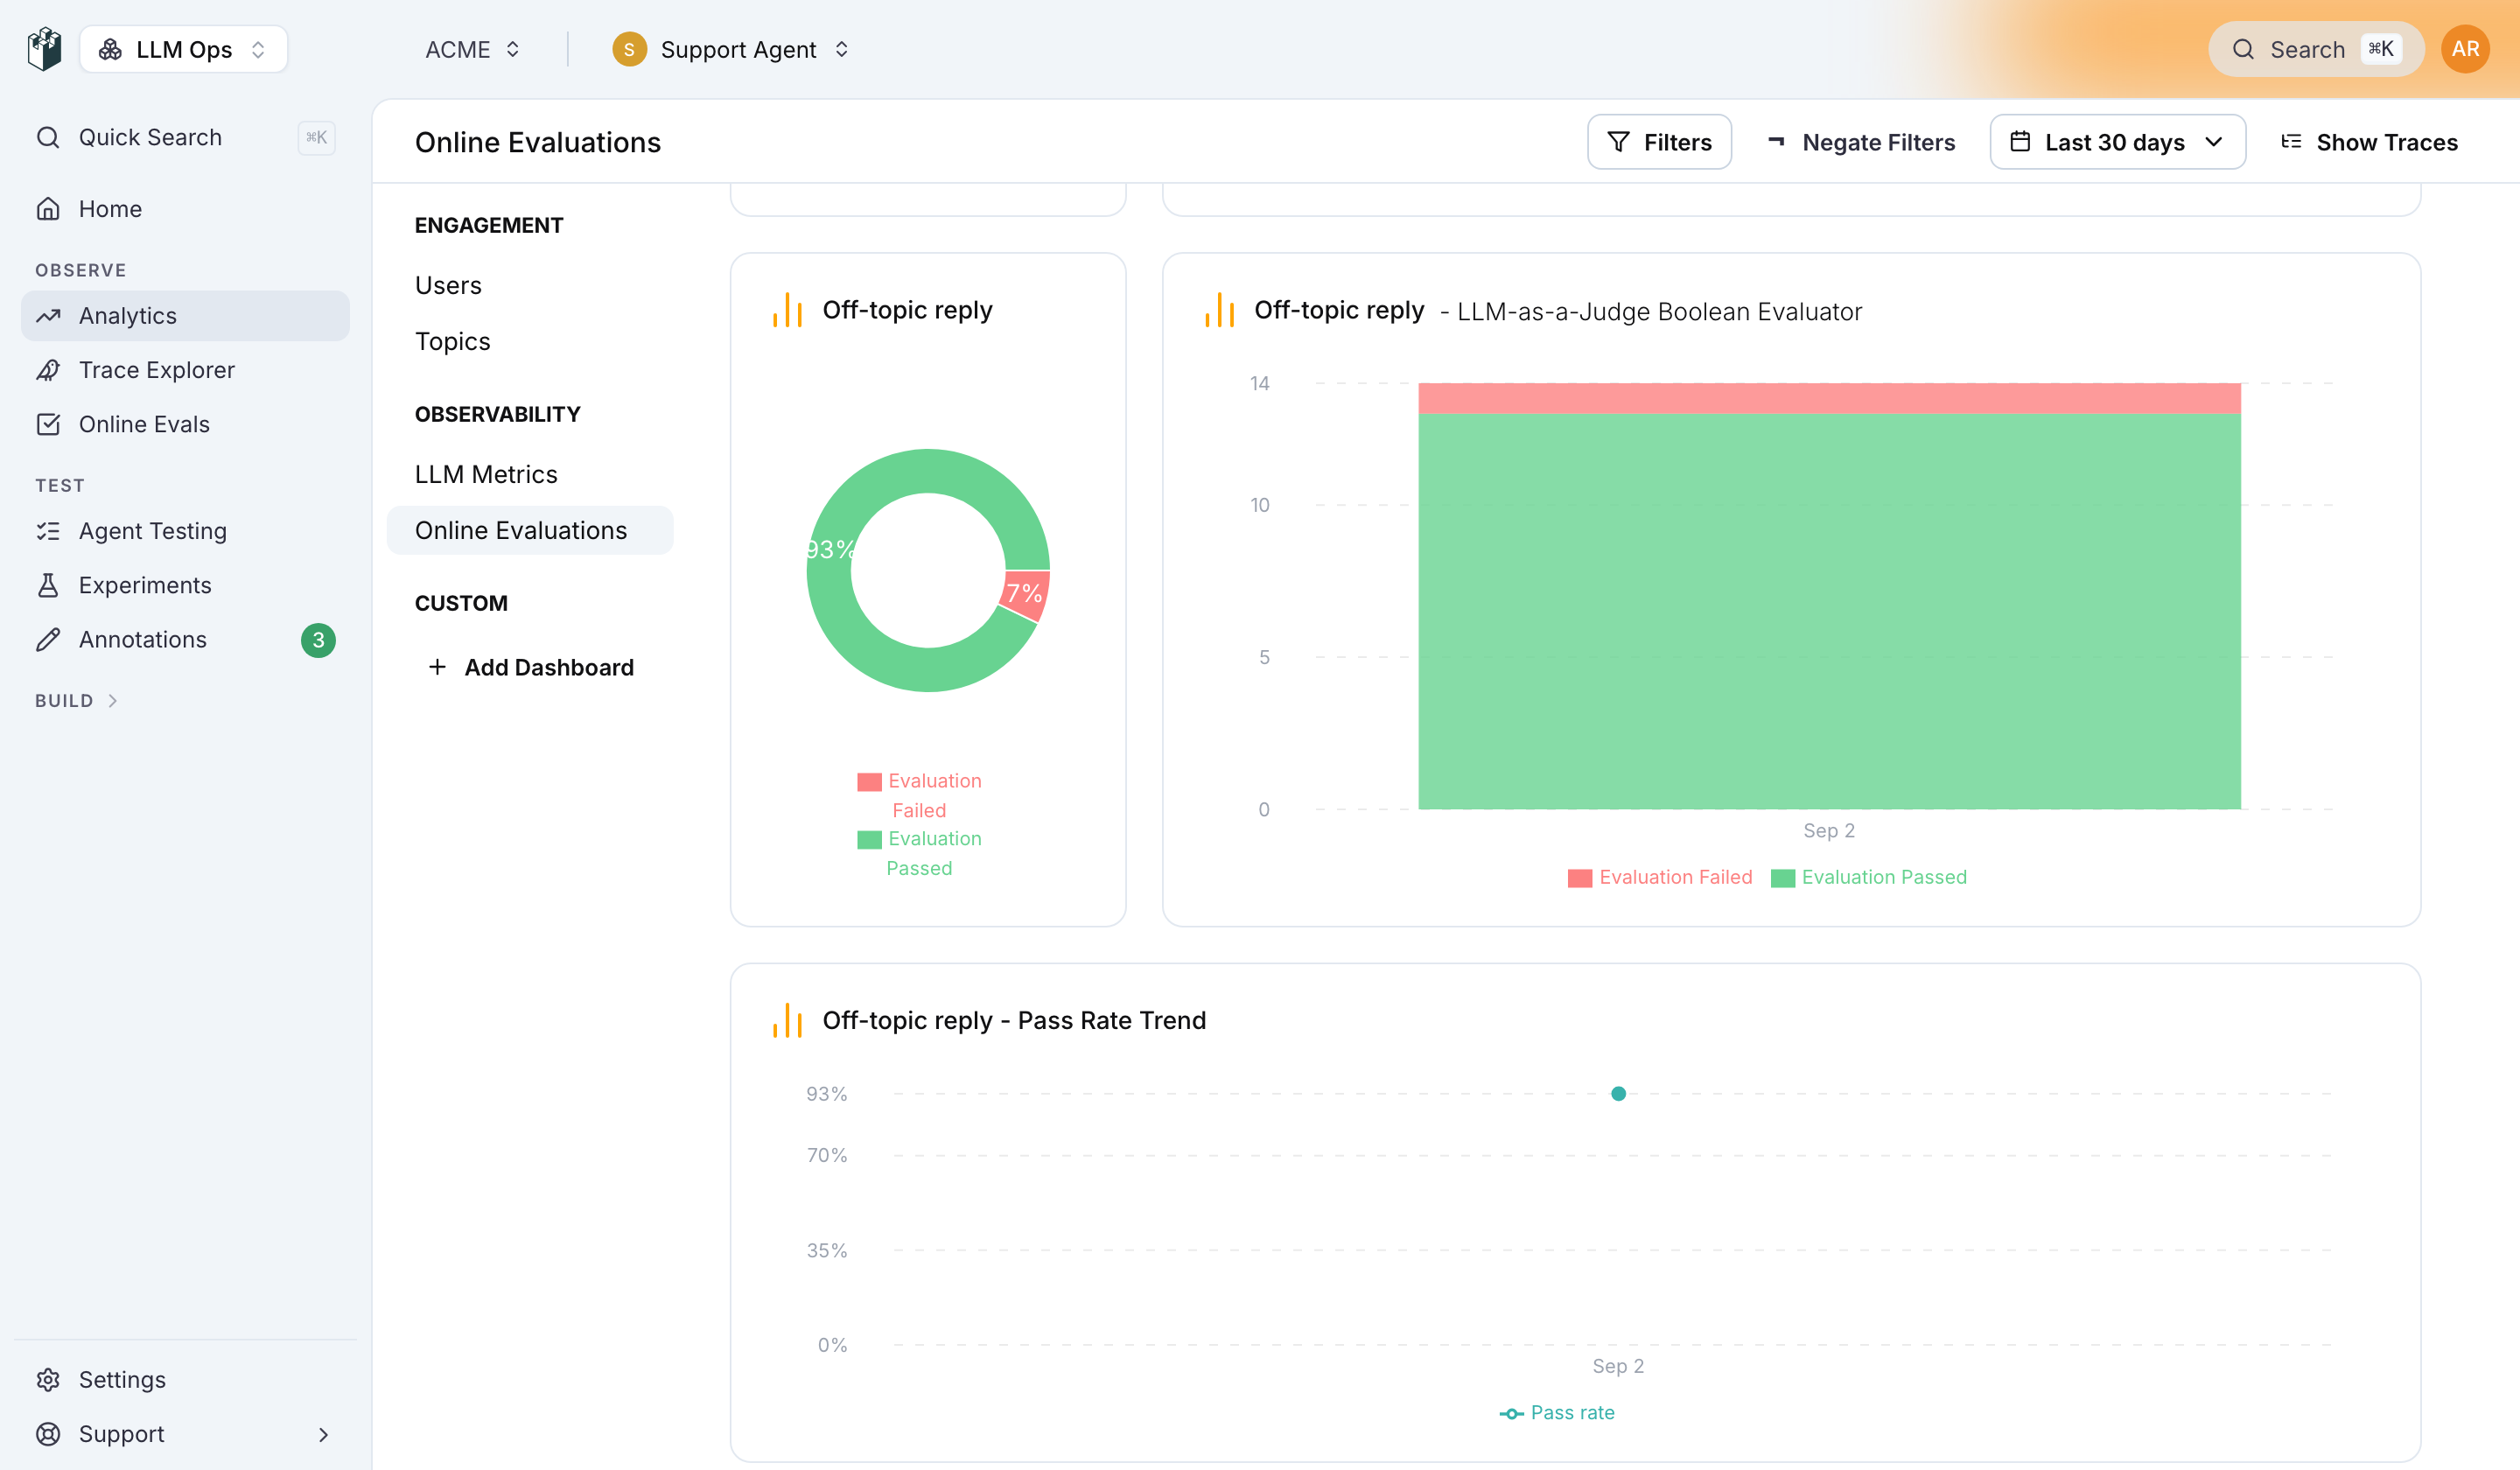Click bar icon in Pass Rate Trend card
Screen dimensions: 2520x1470
pos(787,1020)
